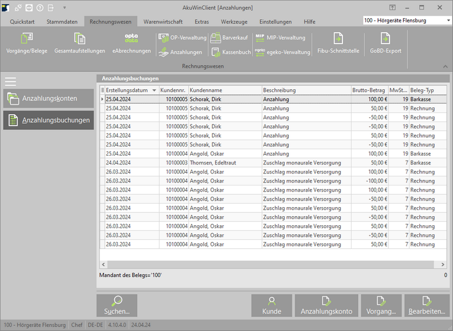Viewport: 453px width, 331px height.
Task: Expand the branch selector '100 - Hörgeräte Flensburg'
Action: pos(448,21)
